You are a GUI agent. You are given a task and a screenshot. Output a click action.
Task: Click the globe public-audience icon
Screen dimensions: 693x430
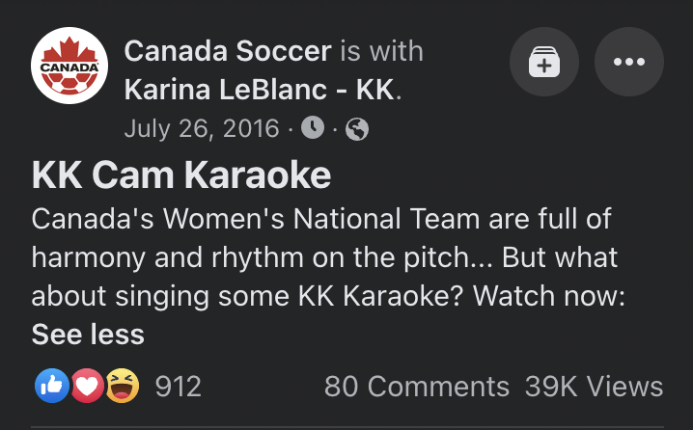(356, 127)
